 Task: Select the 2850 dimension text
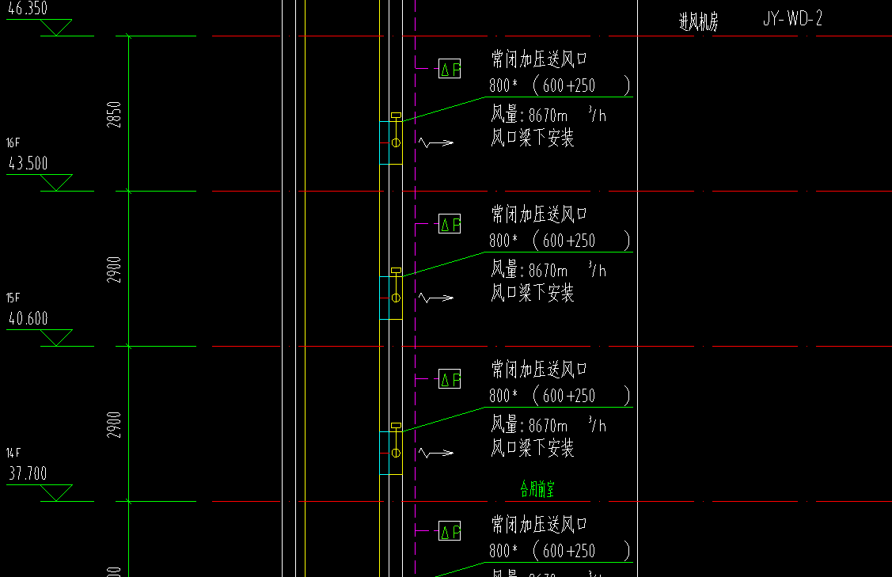pyautogui.click(x=114, y=115)
